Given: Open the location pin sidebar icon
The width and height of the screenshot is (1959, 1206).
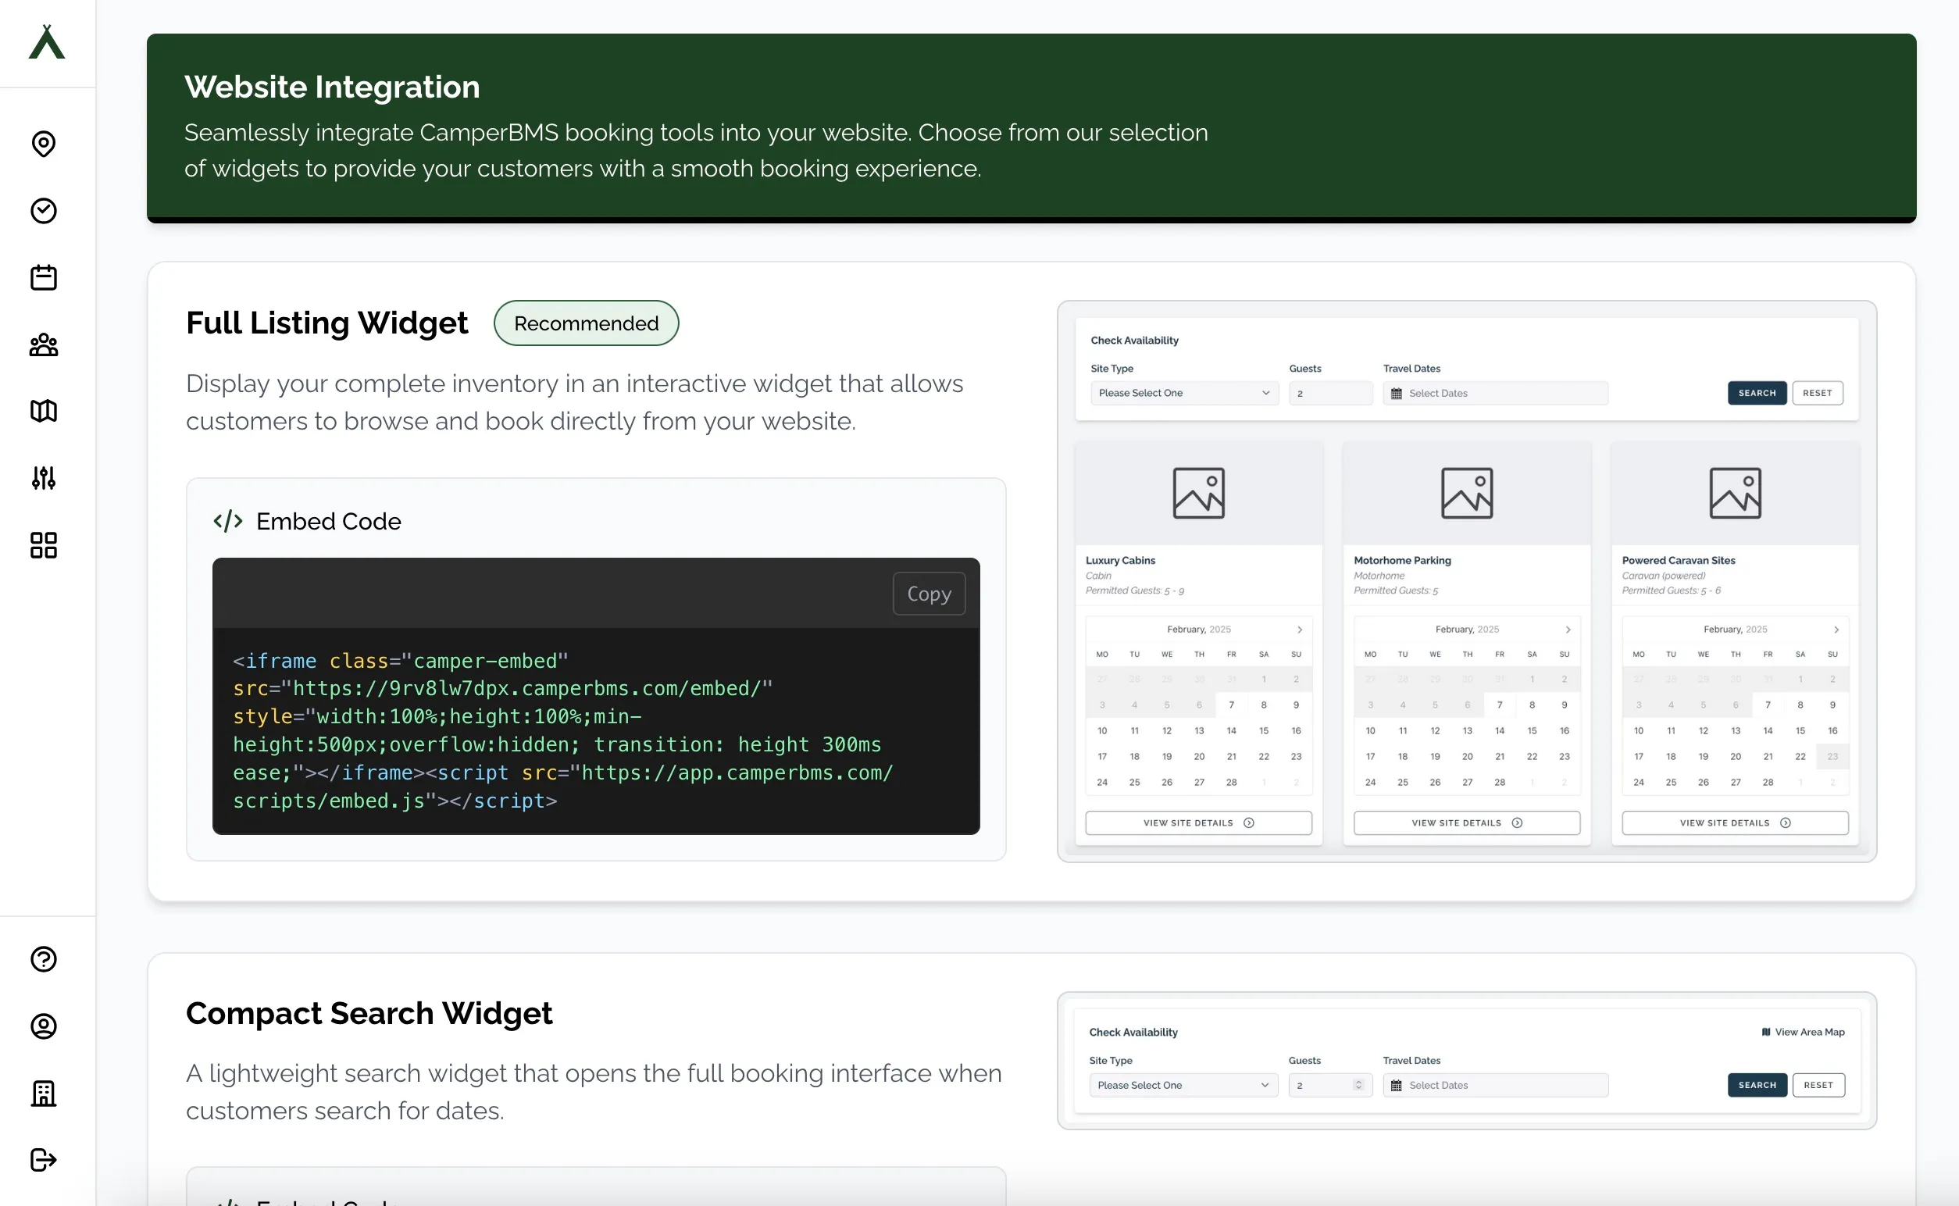Looking at the screenshot, I should [44, 145].
